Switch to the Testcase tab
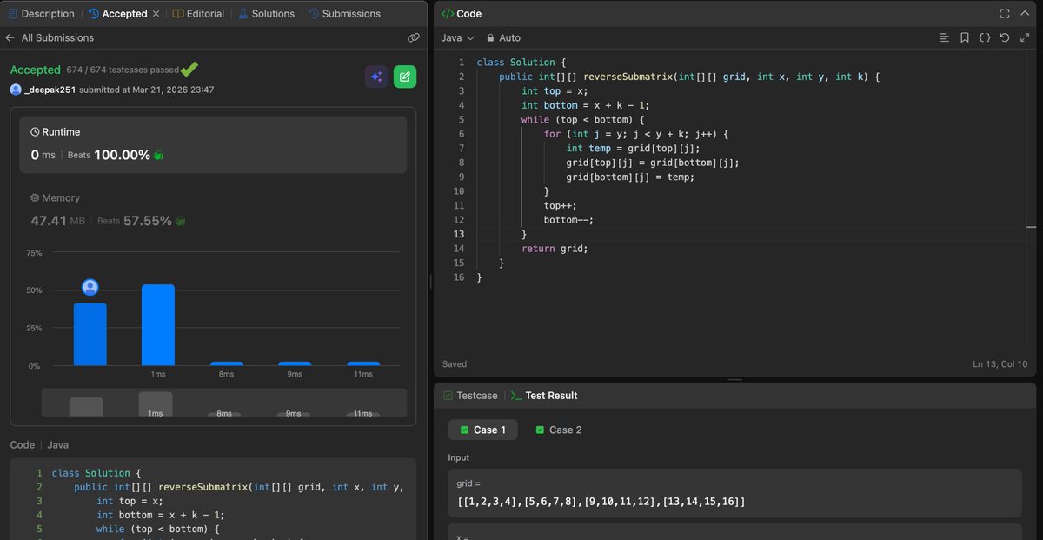Image resolution: width=1043 pixels, height=540 pixels. tap(470, 396)
